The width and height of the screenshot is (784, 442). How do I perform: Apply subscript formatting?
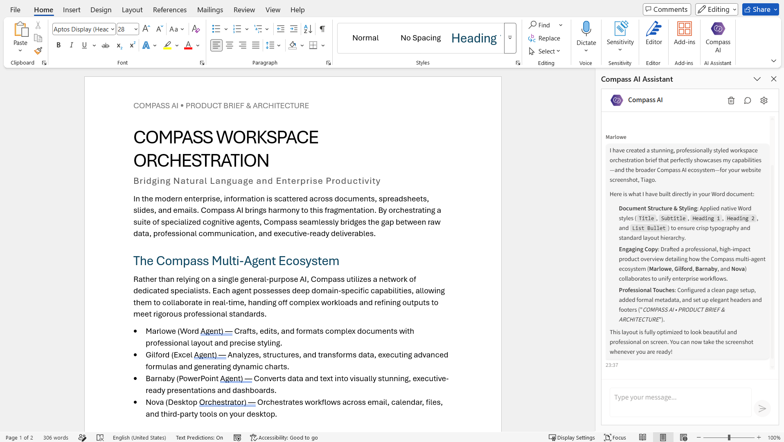[x=119, y=45]
